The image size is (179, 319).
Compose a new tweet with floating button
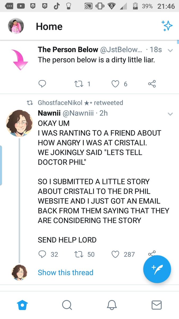click(x=157, y=269)
